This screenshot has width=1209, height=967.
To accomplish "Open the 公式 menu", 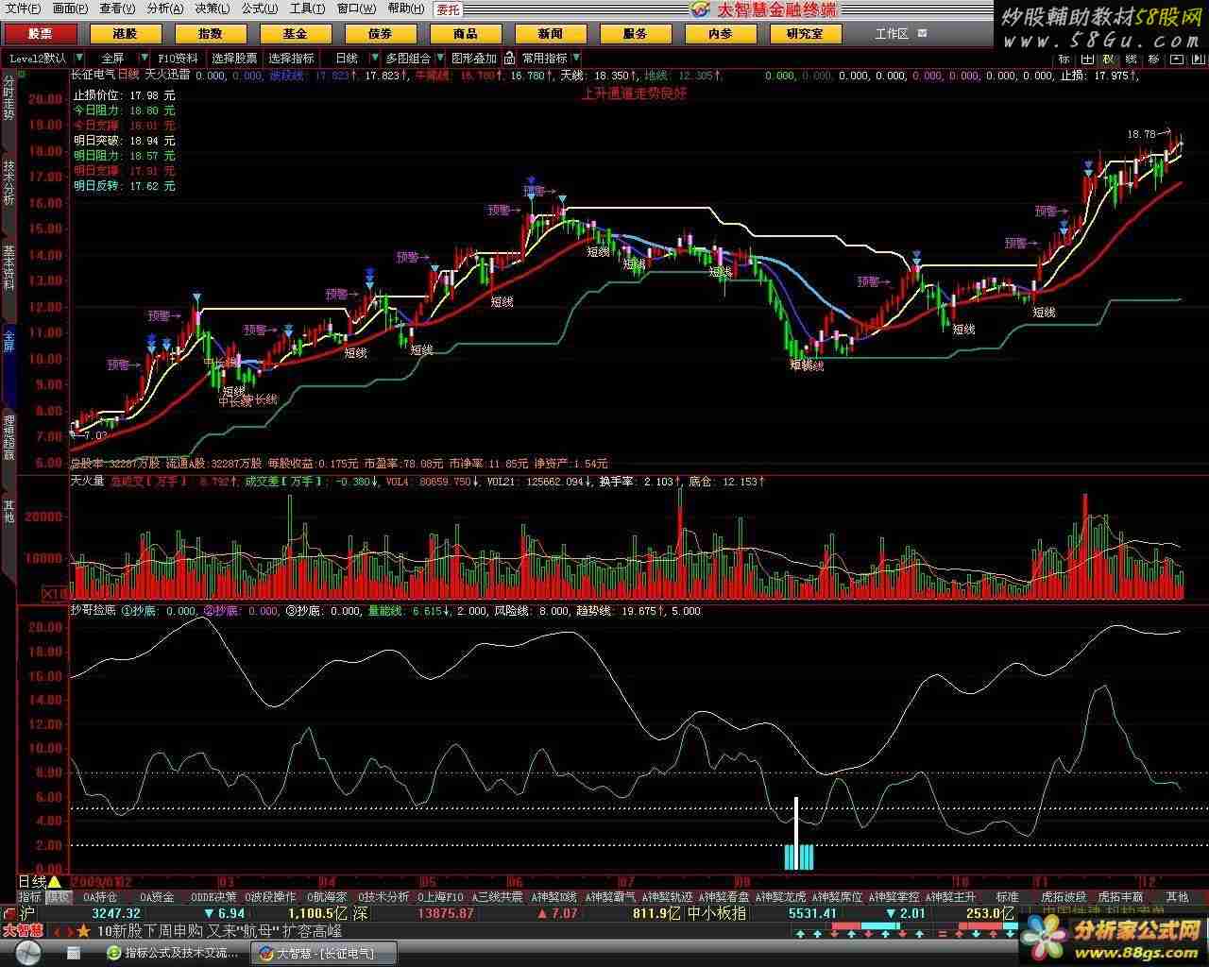I will 260,8.
